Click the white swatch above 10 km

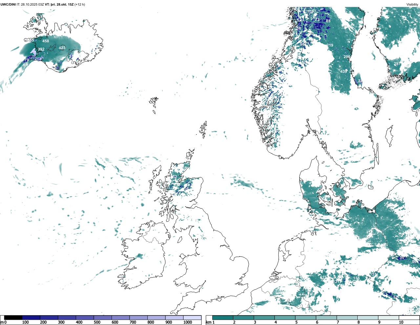pos(409,317)
